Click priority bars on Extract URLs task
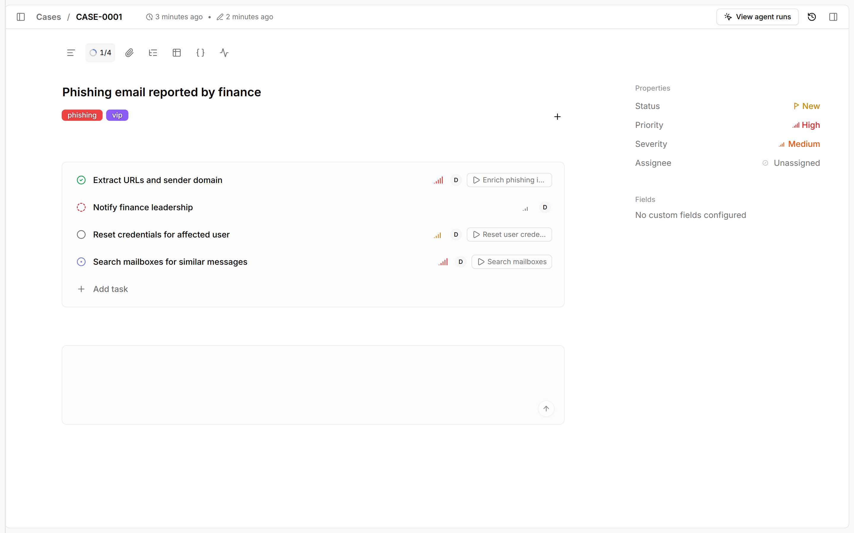 coord(438,180)
